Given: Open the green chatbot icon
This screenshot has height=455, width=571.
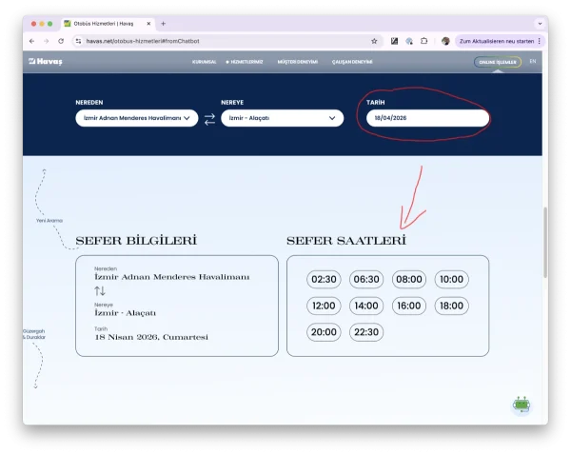Looking at the screenshot, I should coord(522,405).
